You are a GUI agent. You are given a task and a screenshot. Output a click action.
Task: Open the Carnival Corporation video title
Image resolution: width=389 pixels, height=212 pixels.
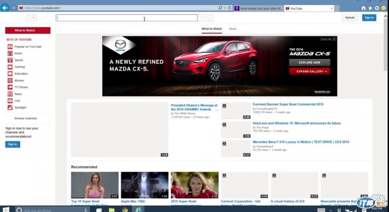tap(241, 203)
